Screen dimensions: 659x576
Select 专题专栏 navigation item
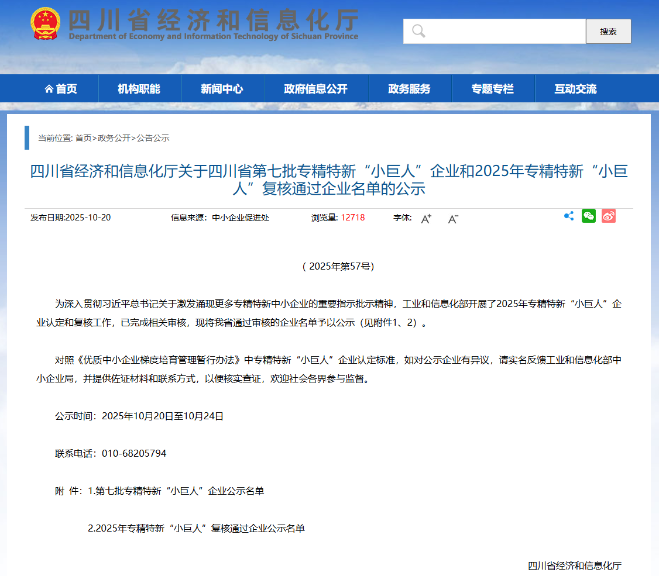tap(492, 89)
